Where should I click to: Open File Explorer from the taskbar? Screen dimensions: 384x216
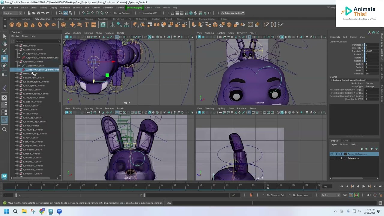point(24,211)
